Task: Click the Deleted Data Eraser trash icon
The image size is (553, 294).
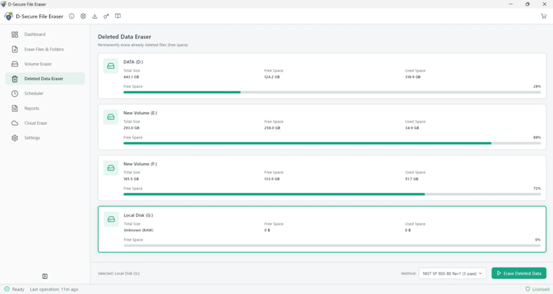Action: (x=15, y=79)
